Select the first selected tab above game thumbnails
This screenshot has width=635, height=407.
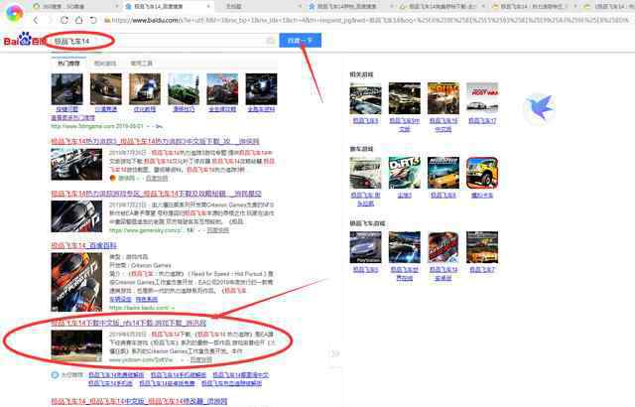point(68,64)
